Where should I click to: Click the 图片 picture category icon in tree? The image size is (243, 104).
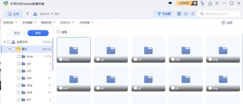coord(18,49)
